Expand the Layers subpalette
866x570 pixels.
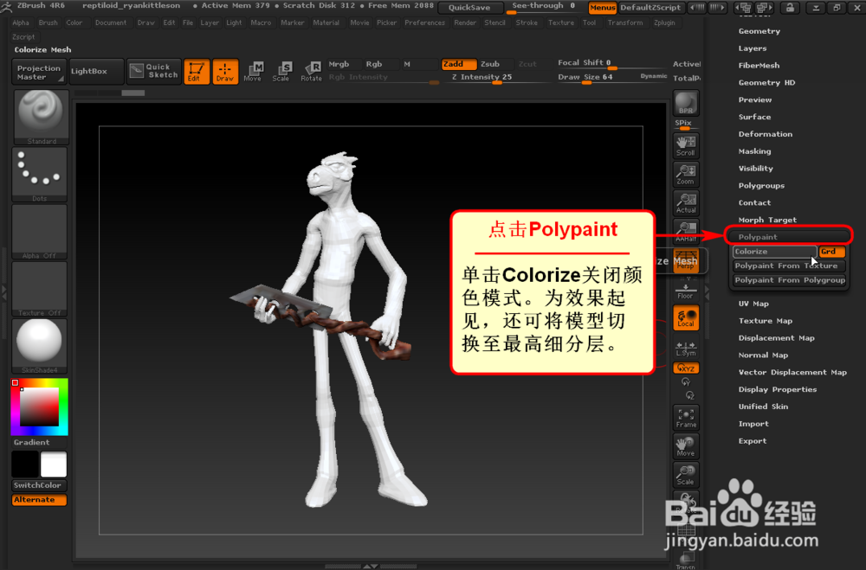point(753,48)
